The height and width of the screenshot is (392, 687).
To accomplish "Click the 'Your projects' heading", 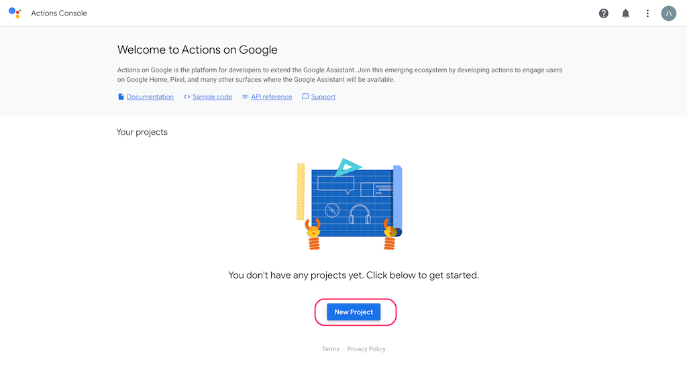I will [142, 132].
